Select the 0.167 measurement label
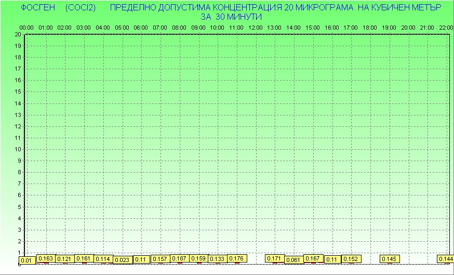The height and width of the screenshot is (275, 454). tap(313, 258)
